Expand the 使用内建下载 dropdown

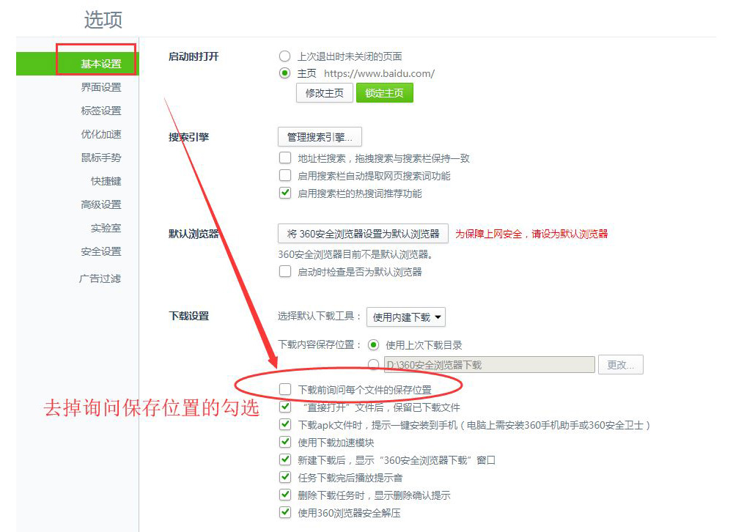tap(406, 317)
